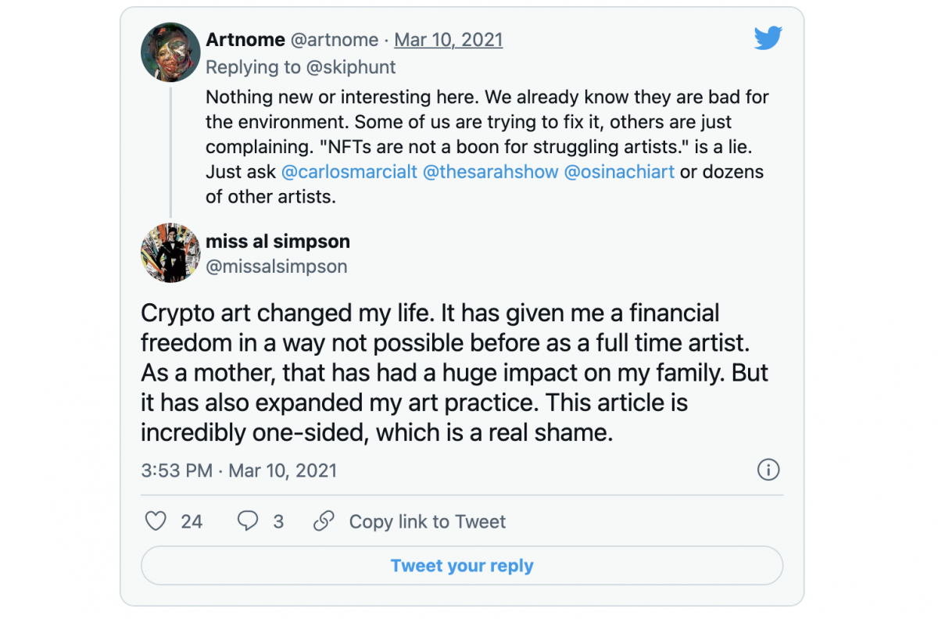Screen dimensions: 938x619
Task: Open the tweet info circle icon
Action: (x=768, y=470)
